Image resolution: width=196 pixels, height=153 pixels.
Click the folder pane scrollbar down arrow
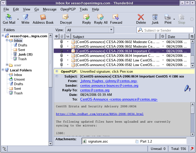(x=50, y=144)
